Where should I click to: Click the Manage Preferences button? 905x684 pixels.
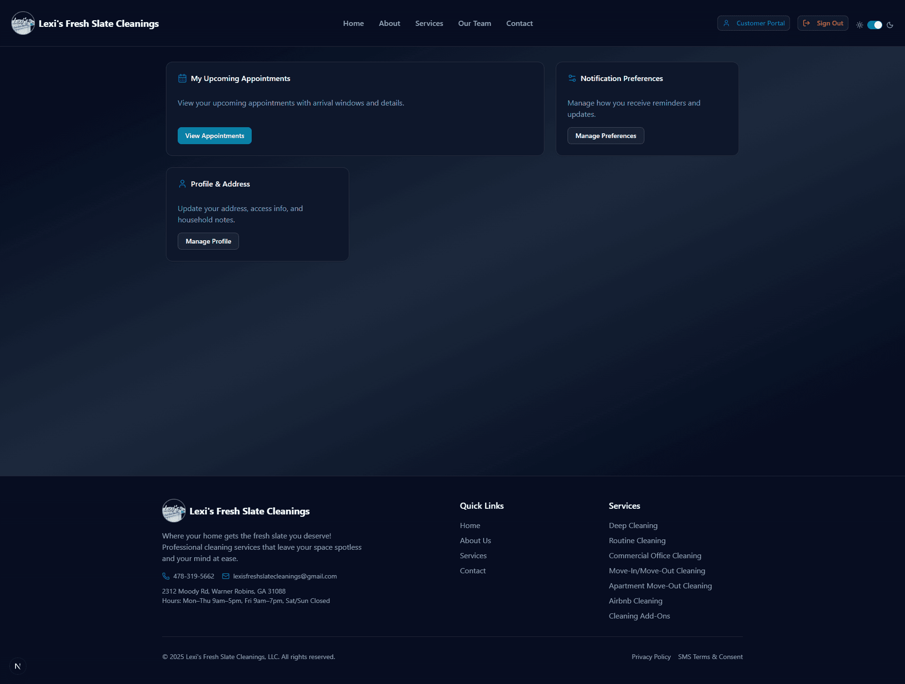coord(605,136)
